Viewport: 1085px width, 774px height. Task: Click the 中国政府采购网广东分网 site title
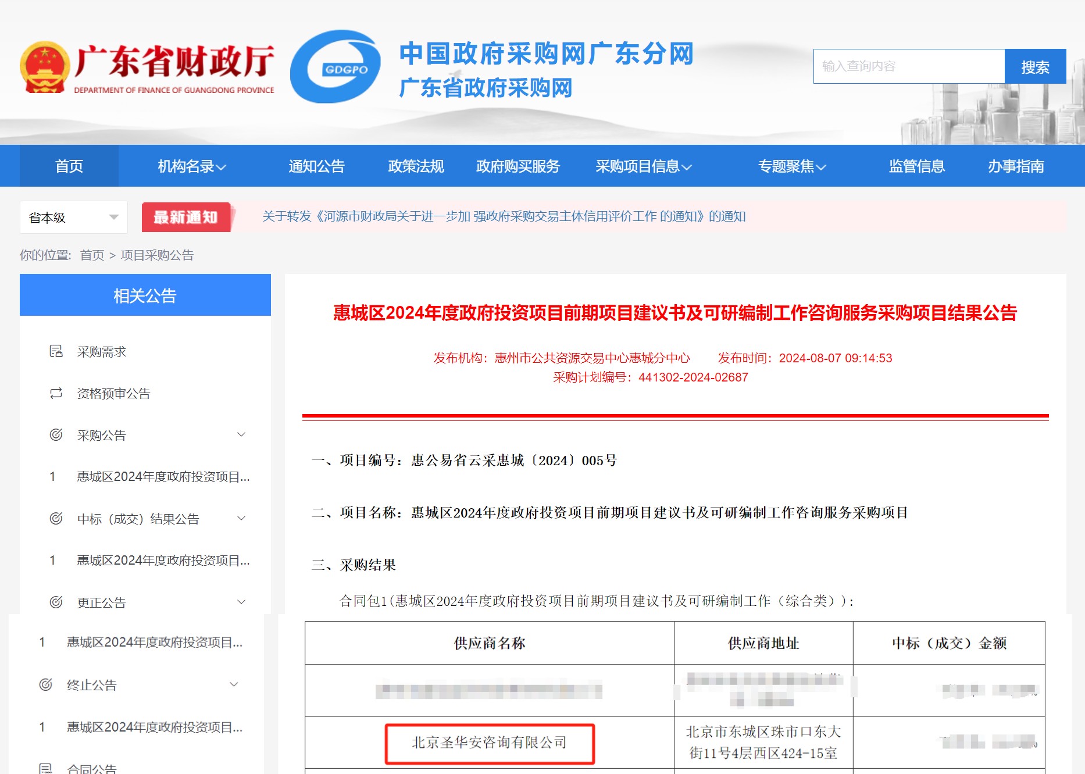(546, 54)
